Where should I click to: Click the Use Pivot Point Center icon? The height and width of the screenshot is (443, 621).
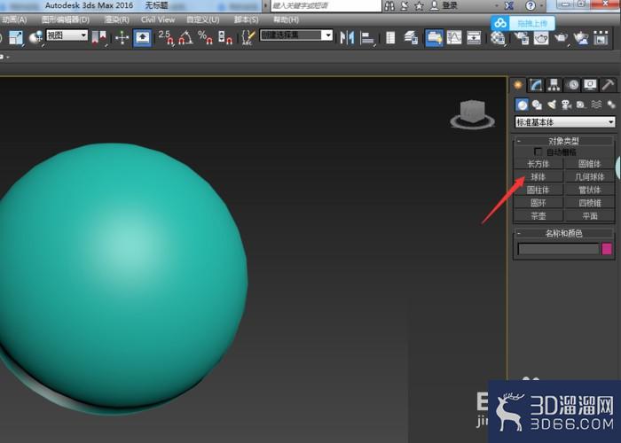[x=99, y=38]
